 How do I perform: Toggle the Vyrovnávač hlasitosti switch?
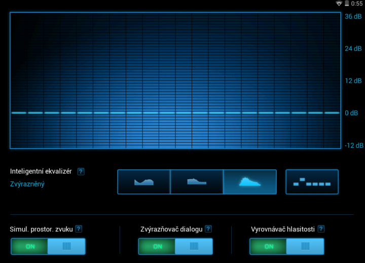tap(287, 246)
